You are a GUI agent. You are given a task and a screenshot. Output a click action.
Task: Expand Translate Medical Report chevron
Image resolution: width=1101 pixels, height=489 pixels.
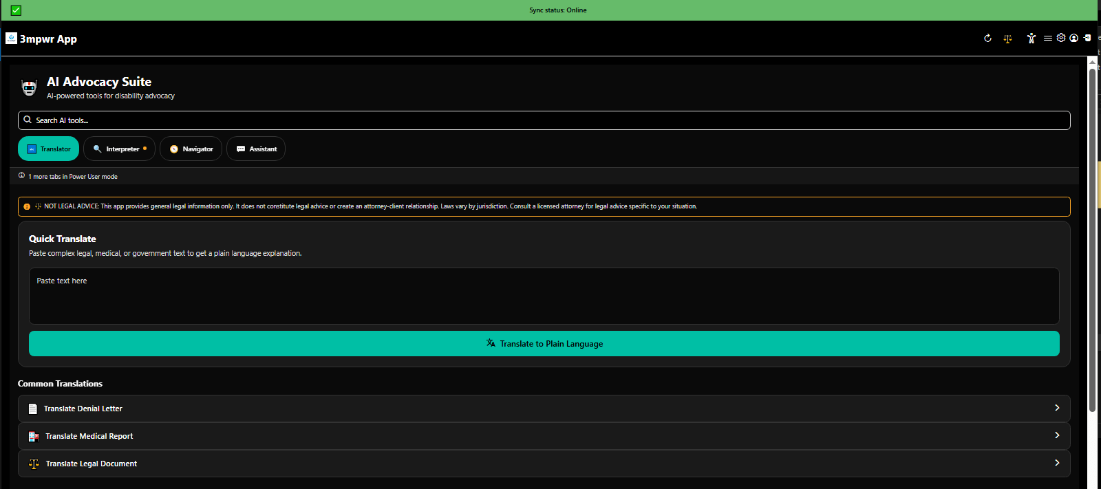click(1057, 435)
